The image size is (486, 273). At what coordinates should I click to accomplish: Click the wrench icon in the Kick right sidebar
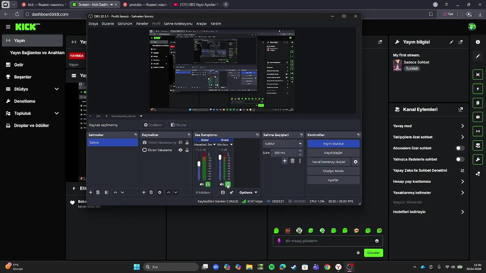[478, 160]
